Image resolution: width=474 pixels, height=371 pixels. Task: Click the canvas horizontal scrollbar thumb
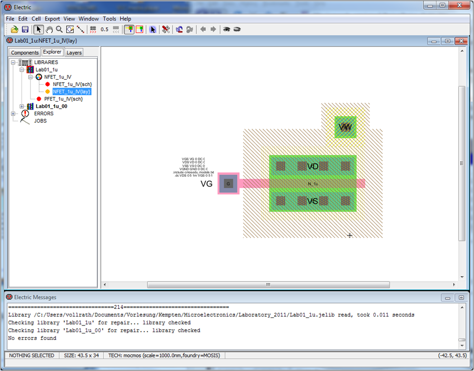click(x=268, y=284)
